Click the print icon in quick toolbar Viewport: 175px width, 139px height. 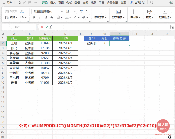click(x=30, y=2)
